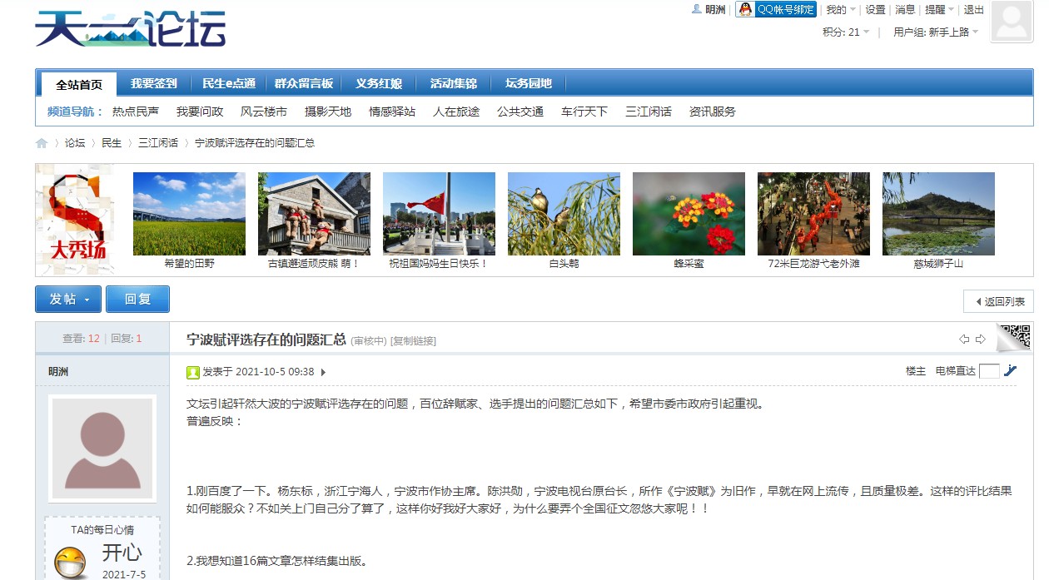Expand the 提醒 notifications dropdown

[939, 10]
